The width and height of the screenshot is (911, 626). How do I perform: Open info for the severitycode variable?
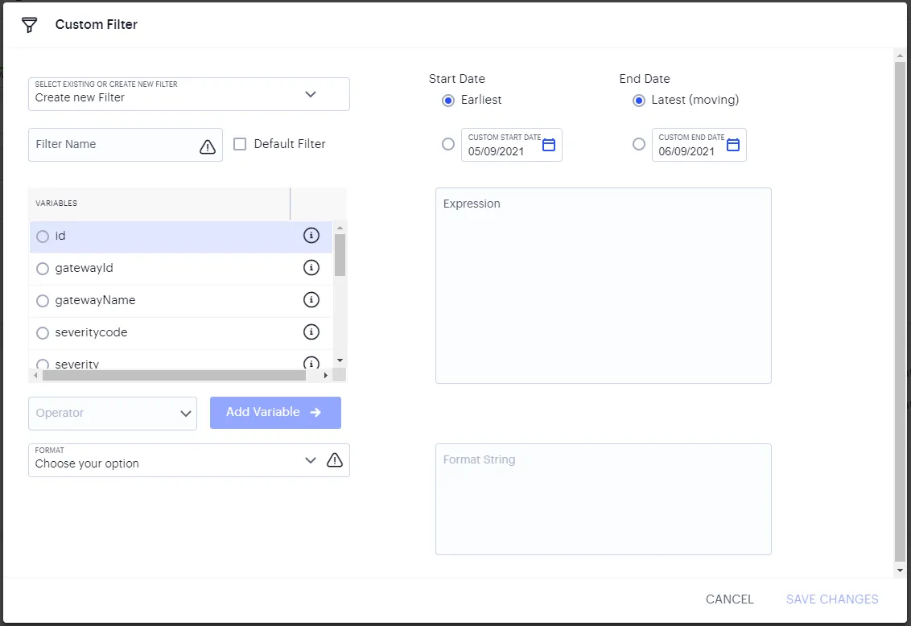(x=311, y=332)
